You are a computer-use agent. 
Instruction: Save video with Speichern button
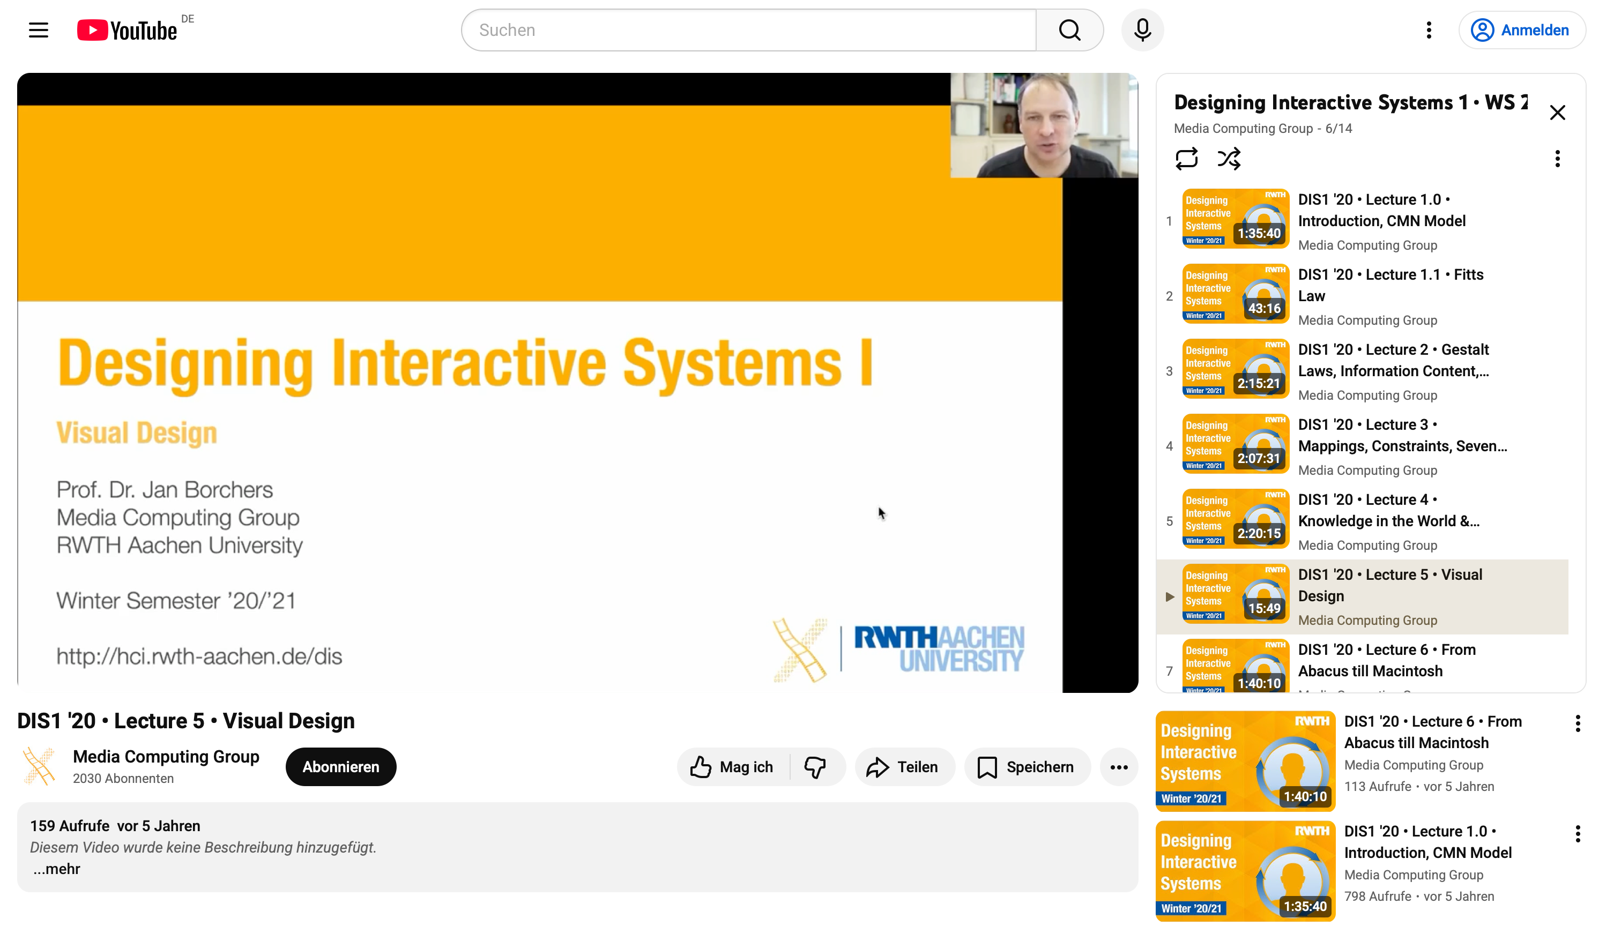click(1026, 767)
